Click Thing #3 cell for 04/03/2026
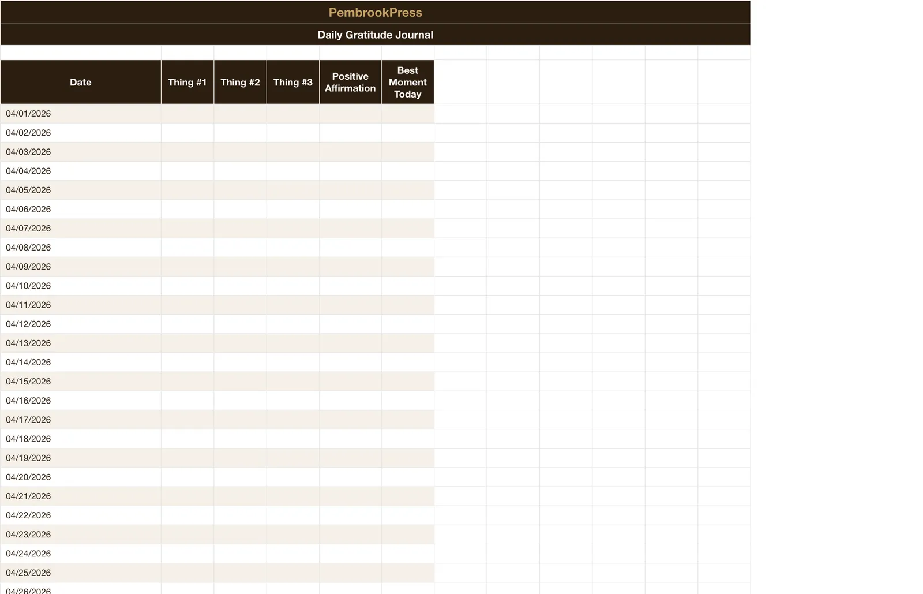This screenshot has height=594, width=923. coord(293,152)
